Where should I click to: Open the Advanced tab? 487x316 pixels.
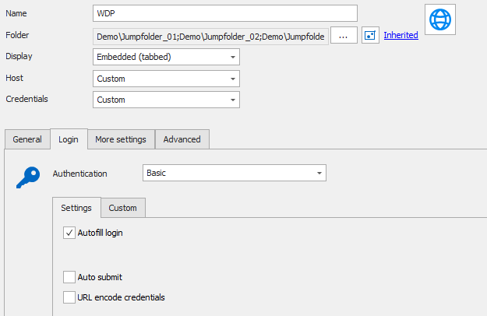click(182, 139)
